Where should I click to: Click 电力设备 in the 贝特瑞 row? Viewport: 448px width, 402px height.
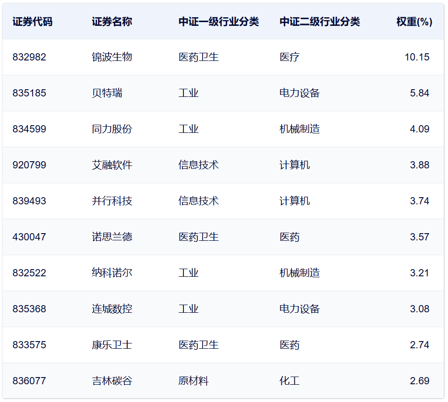pos(300,93)
